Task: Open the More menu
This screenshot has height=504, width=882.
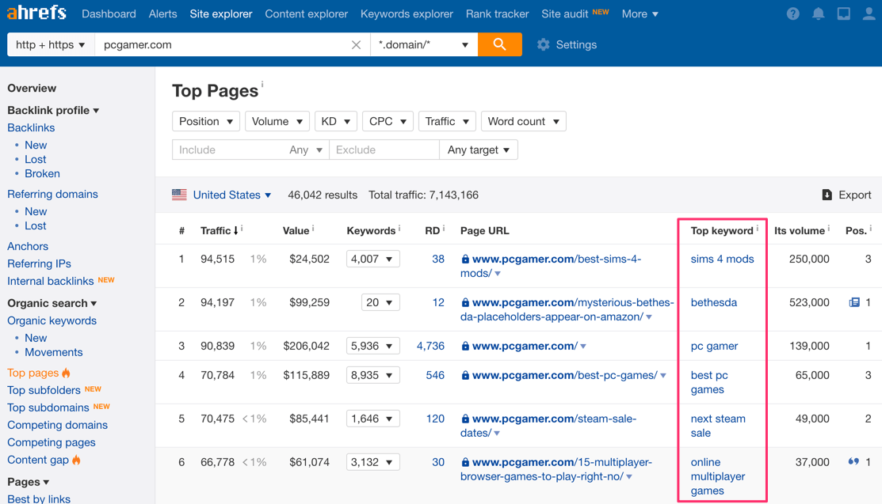Action: pyautogui.click(x=640, y=13)
